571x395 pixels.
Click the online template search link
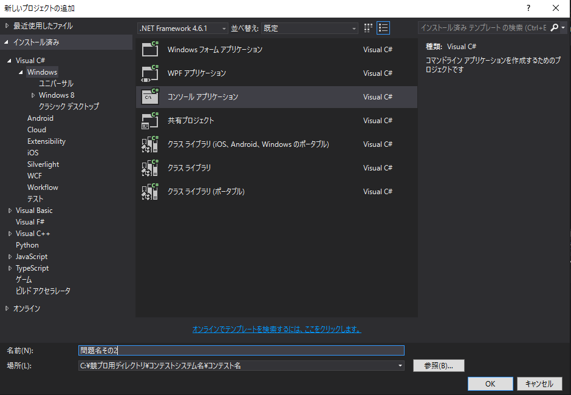pyautogui.click(x=277, y=329)
